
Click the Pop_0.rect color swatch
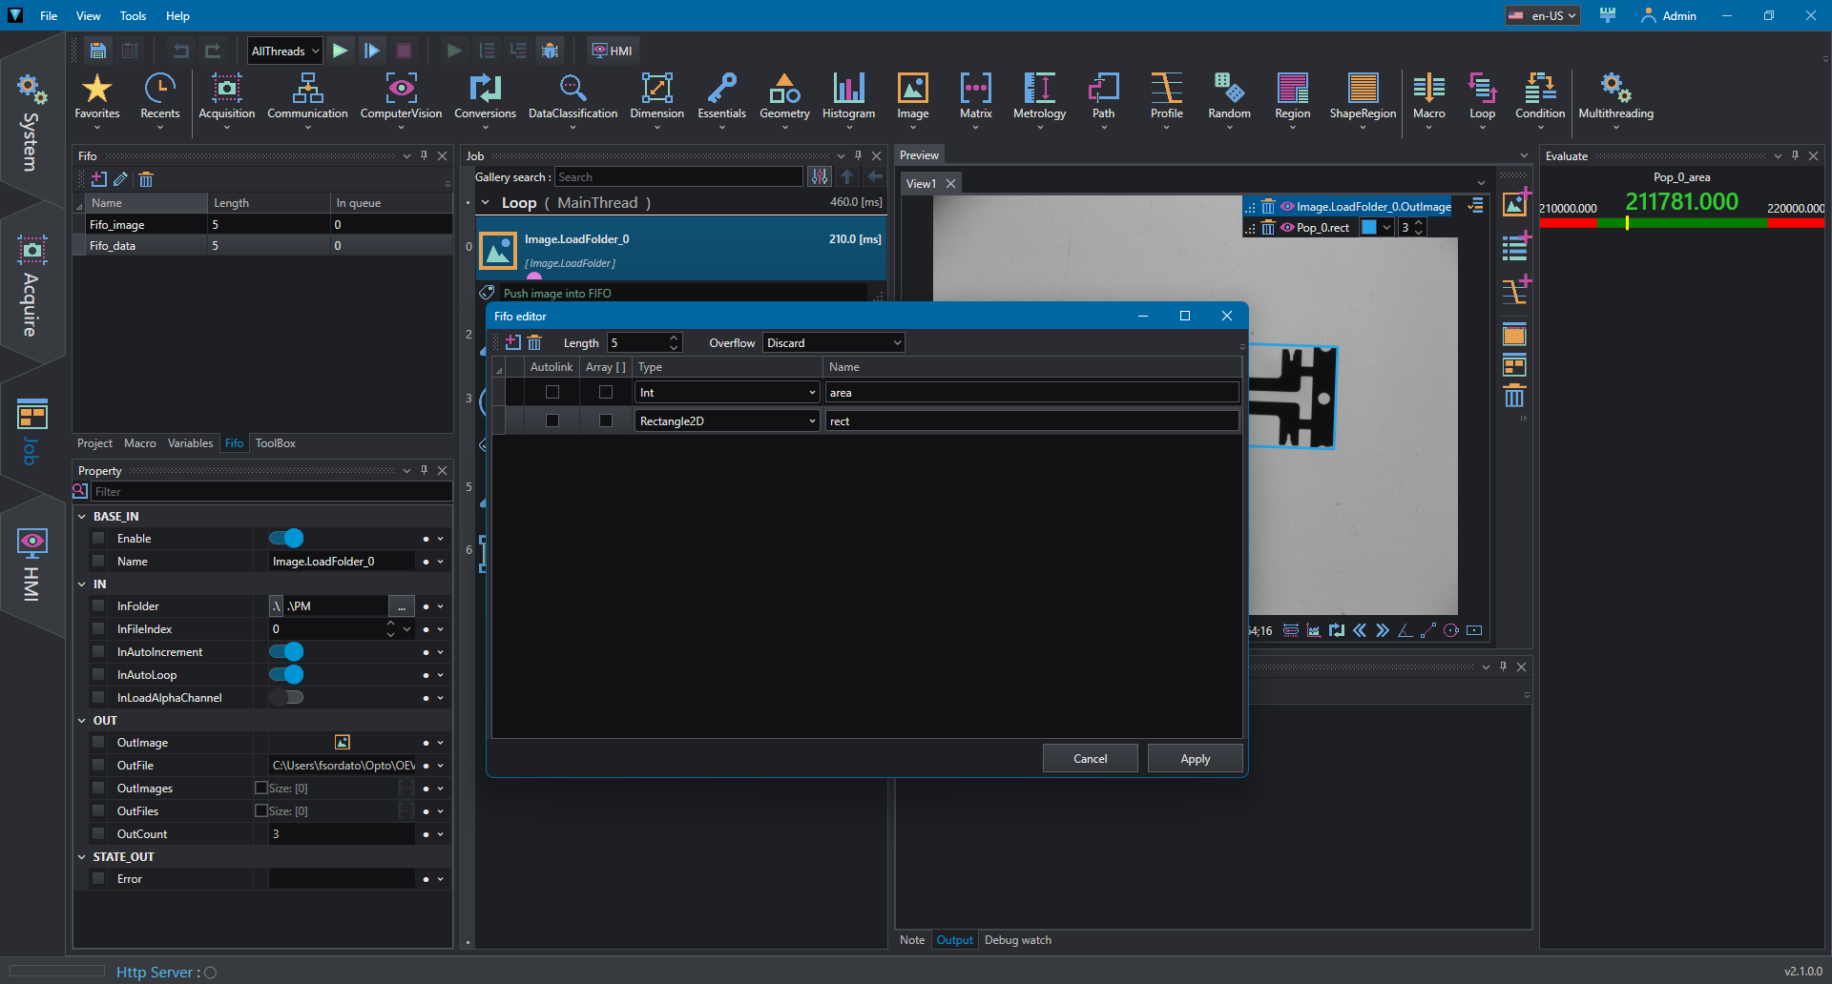[x=1368, y=228]
